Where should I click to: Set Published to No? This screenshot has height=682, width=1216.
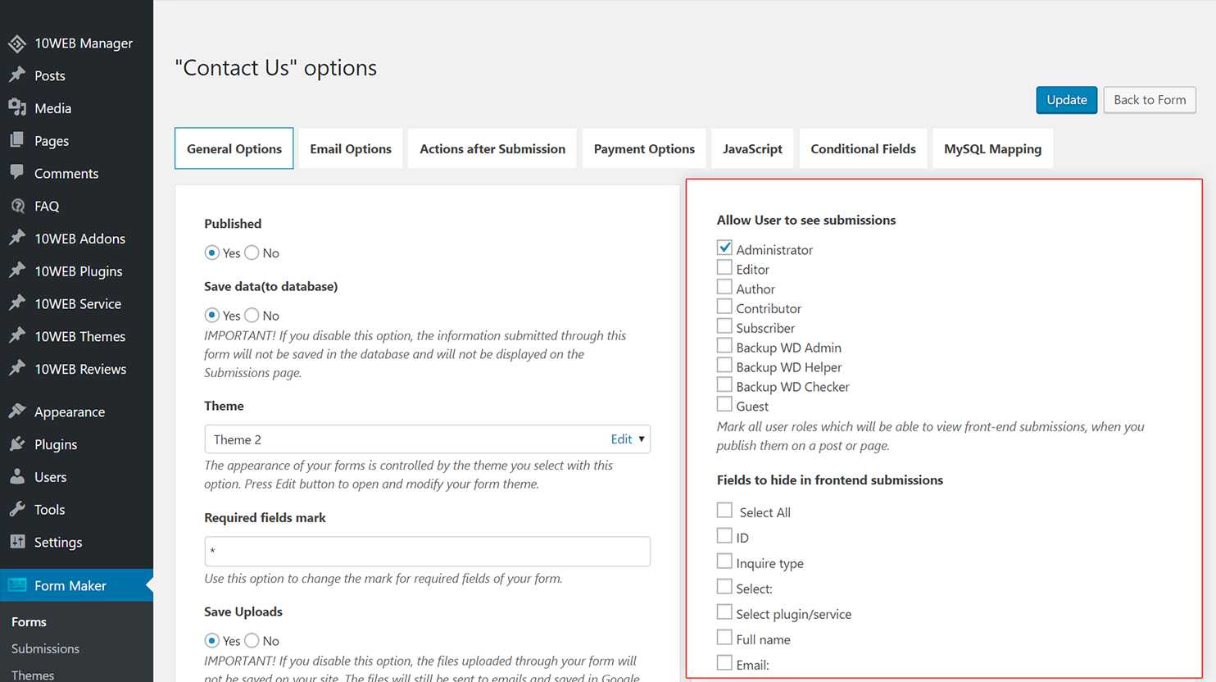coord(252,252)
